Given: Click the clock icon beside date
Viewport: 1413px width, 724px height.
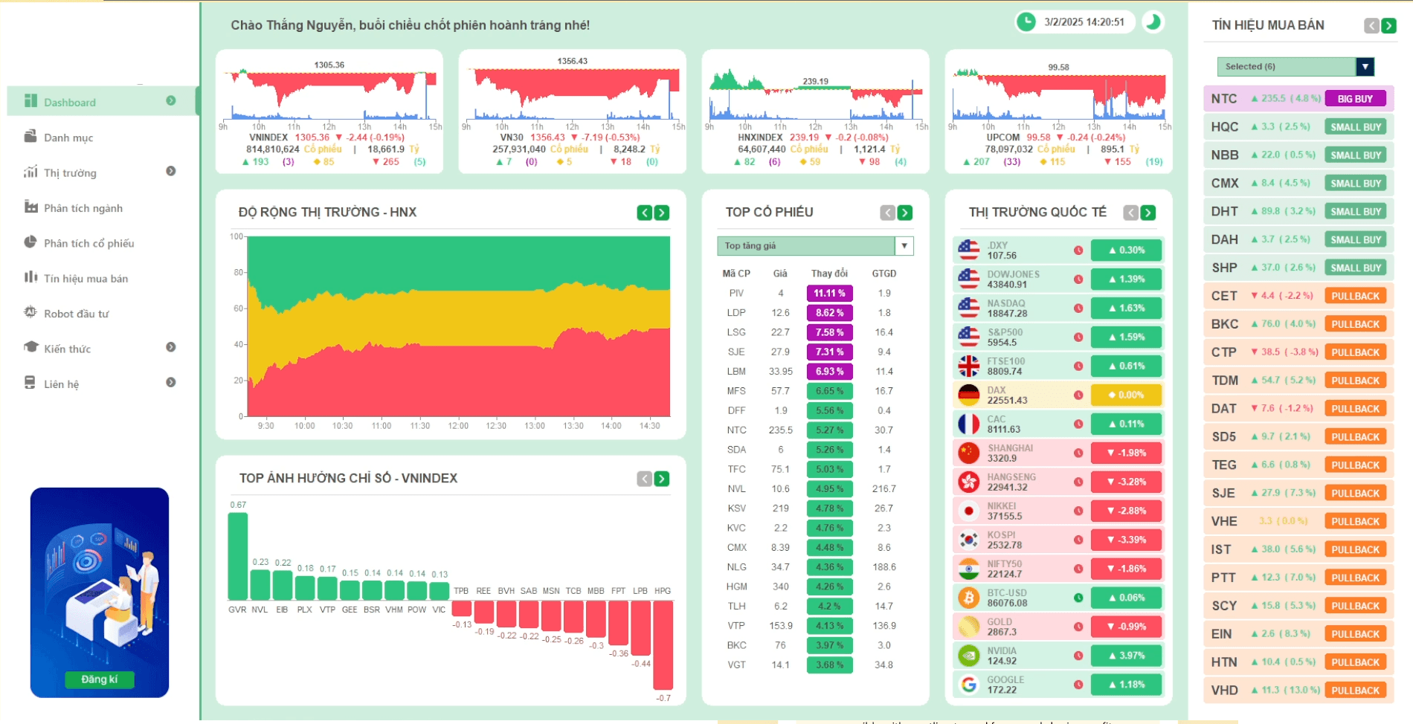Looking at the screenshot, I should 1026,22.
